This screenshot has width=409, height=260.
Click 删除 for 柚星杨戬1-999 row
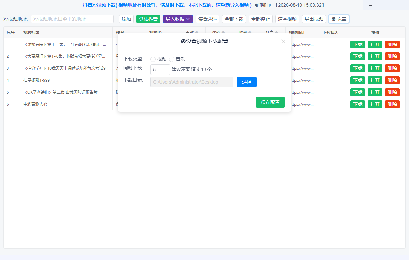click(392, 80)
